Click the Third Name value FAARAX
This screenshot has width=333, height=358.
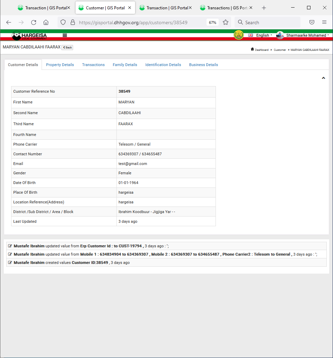[x=125, y=124]
